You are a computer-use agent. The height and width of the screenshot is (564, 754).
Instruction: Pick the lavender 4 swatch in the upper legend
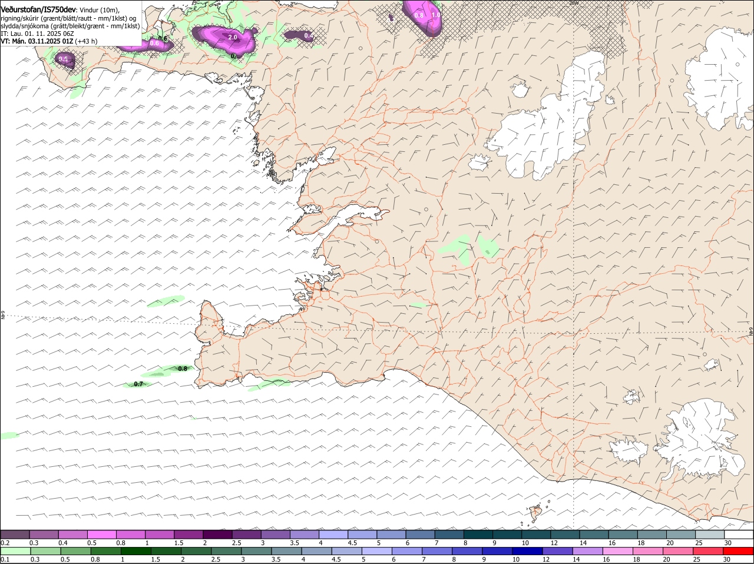(333, 535)
